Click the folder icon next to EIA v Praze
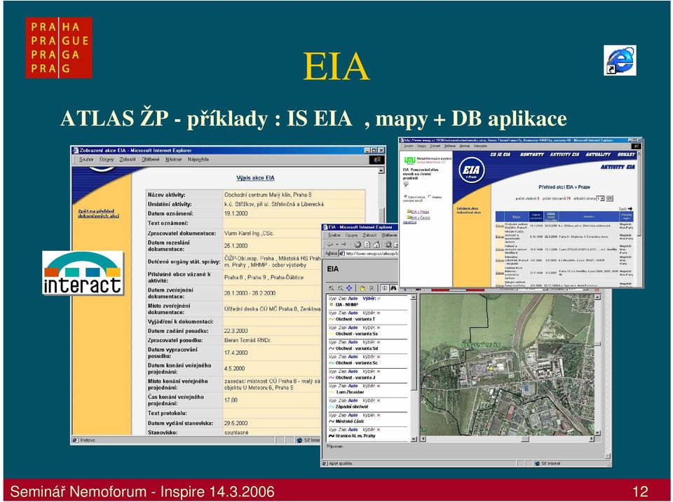The width and height of the screenshot is (673, 502). click(x=409, y=211)
